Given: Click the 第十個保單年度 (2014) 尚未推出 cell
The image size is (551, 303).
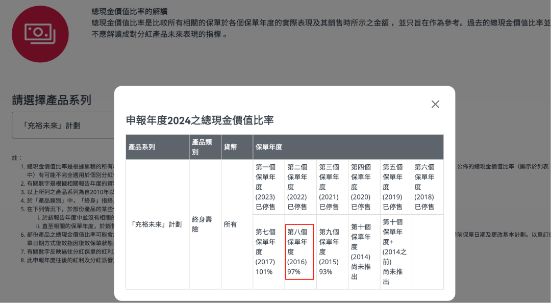Looking at the screenshot, I should [x=363, y=252].
